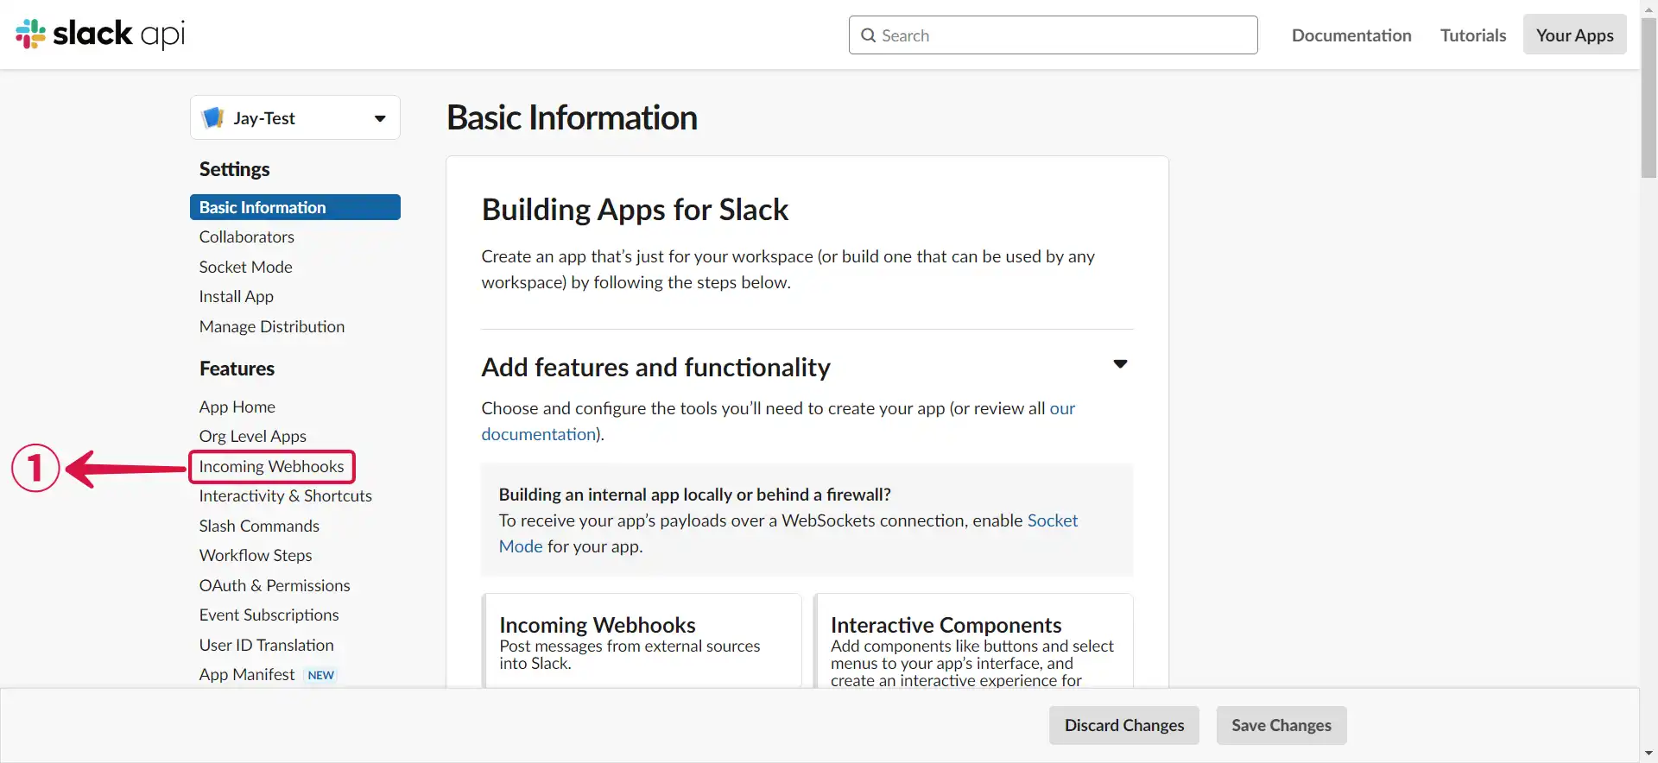Open Interactivity & Shortcuts

(286, 495)
